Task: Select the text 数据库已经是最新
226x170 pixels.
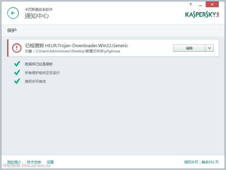Action: click(x=39, y=64)
